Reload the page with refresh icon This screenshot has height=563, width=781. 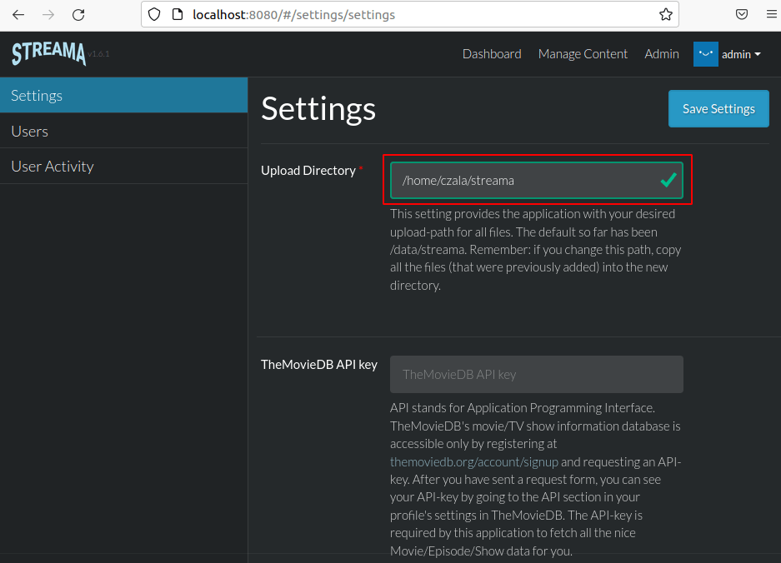pos(78,15)
